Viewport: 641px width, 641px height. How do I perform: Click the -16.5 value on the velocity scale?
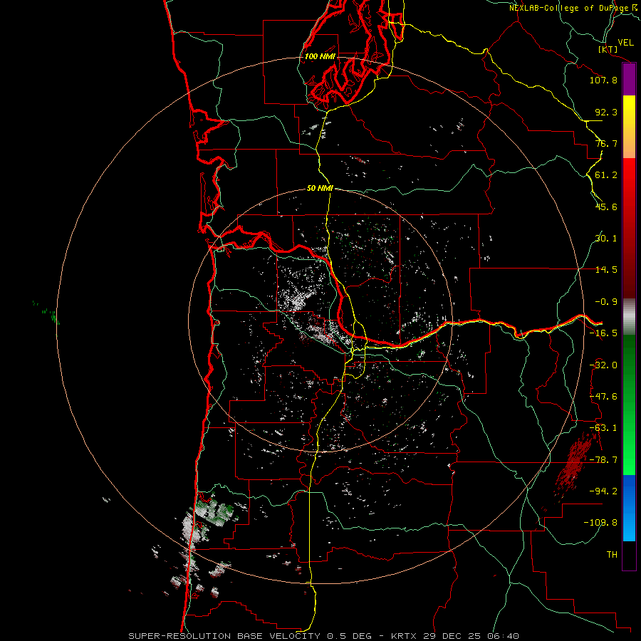pos(603,333)
